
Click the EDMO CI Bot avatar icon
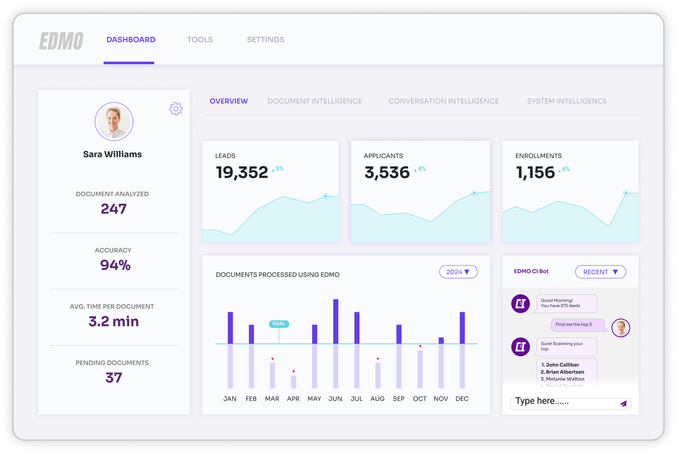point(520,303)
